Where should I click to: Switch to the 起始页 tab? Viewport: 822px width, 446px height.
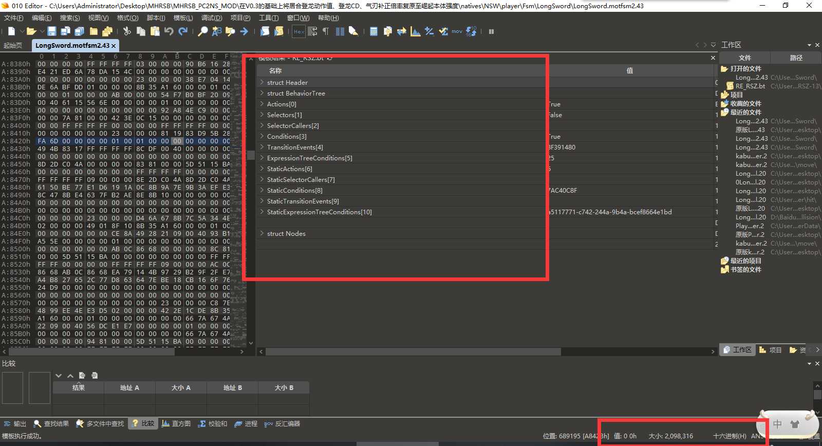13,45
